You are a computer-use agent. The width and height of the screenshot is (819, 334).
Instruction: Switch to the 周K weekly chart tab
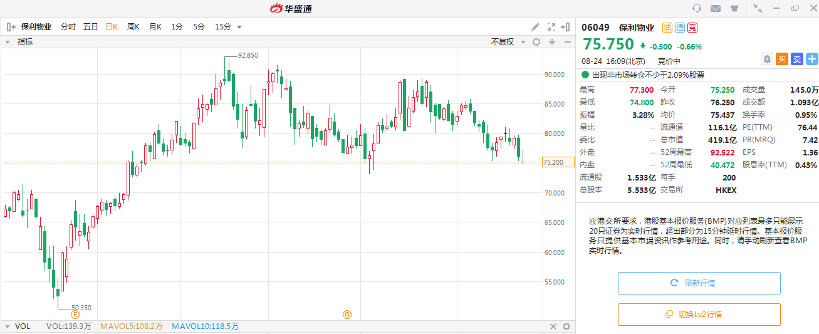coord(133,27)
